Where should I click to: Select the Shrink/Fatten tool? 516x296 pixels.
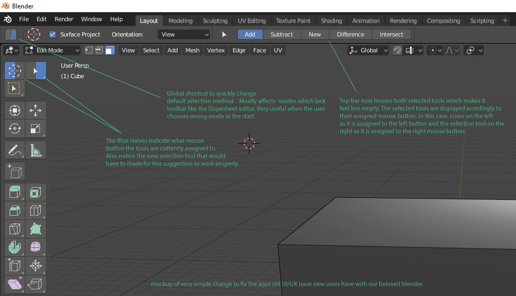pos(35,266)
